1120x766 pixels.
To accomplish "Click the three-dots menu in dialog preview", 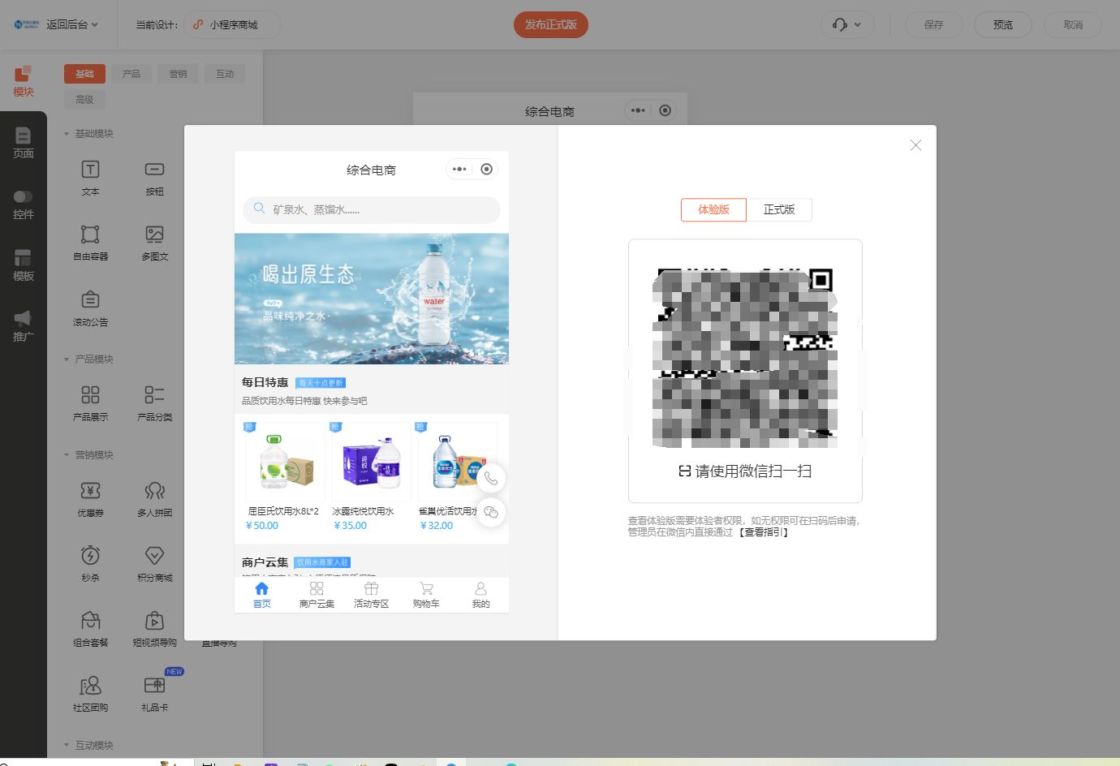I will (459, 170).
